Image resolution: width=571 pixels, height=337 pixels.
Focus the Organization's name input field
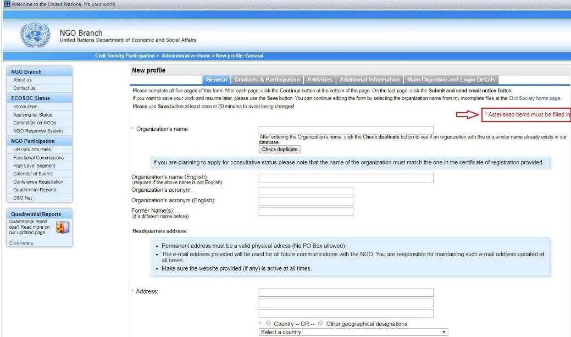point(346,130)
